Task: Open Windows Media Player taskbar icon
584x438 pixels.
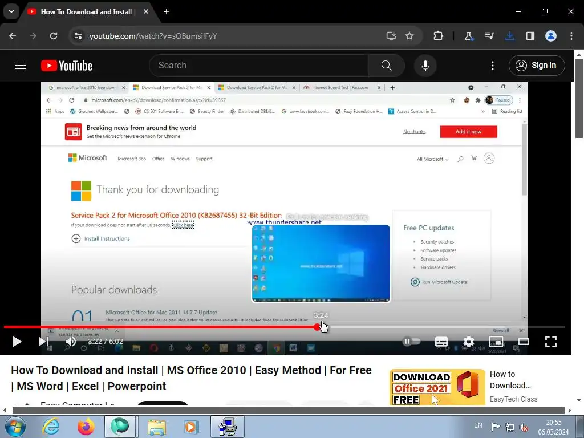Action: [192, 427]
